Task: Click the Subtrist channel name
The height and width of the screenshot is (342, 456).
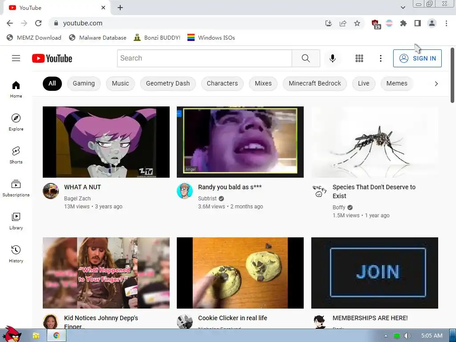Action: click(x=208, y=198)
